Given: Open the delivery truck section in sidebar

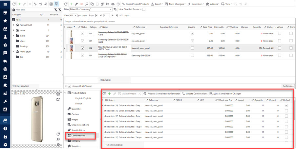Looking at the screenshot, I should click(5, 61).
